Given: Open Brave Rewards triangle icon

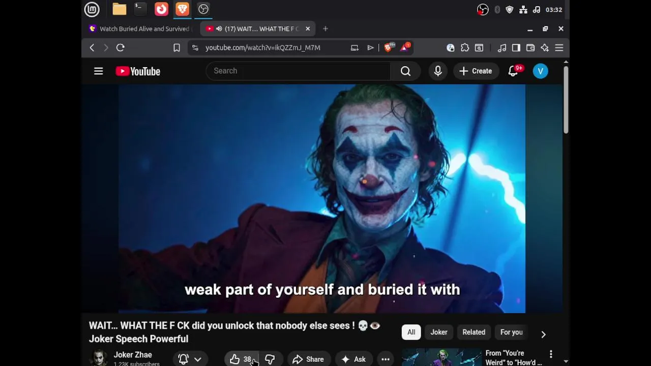Looking at the screenshot, I should click(x=405, y=47).
